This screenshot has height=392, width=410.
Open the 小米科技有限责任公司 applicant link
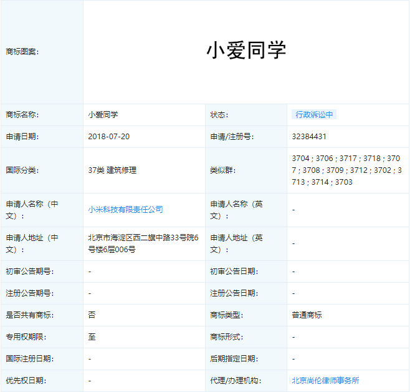pyautogui.click(x=125, y=210)
